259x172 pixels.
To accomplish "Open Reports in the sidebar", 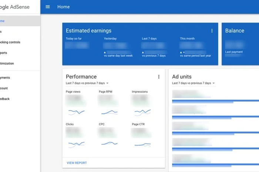I will [x=20, y=53].
